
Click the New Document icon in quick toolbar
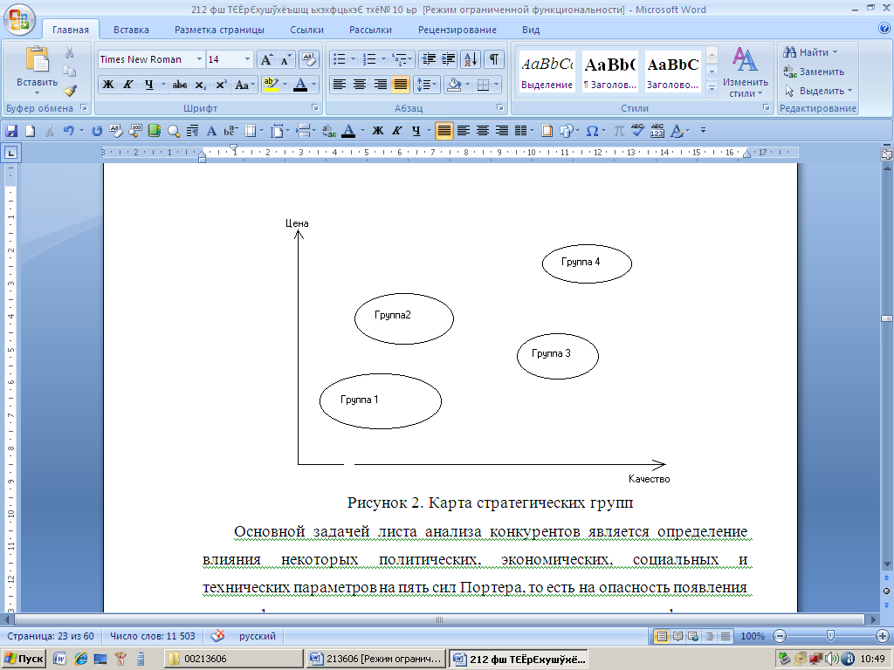(x=31, y=131)
